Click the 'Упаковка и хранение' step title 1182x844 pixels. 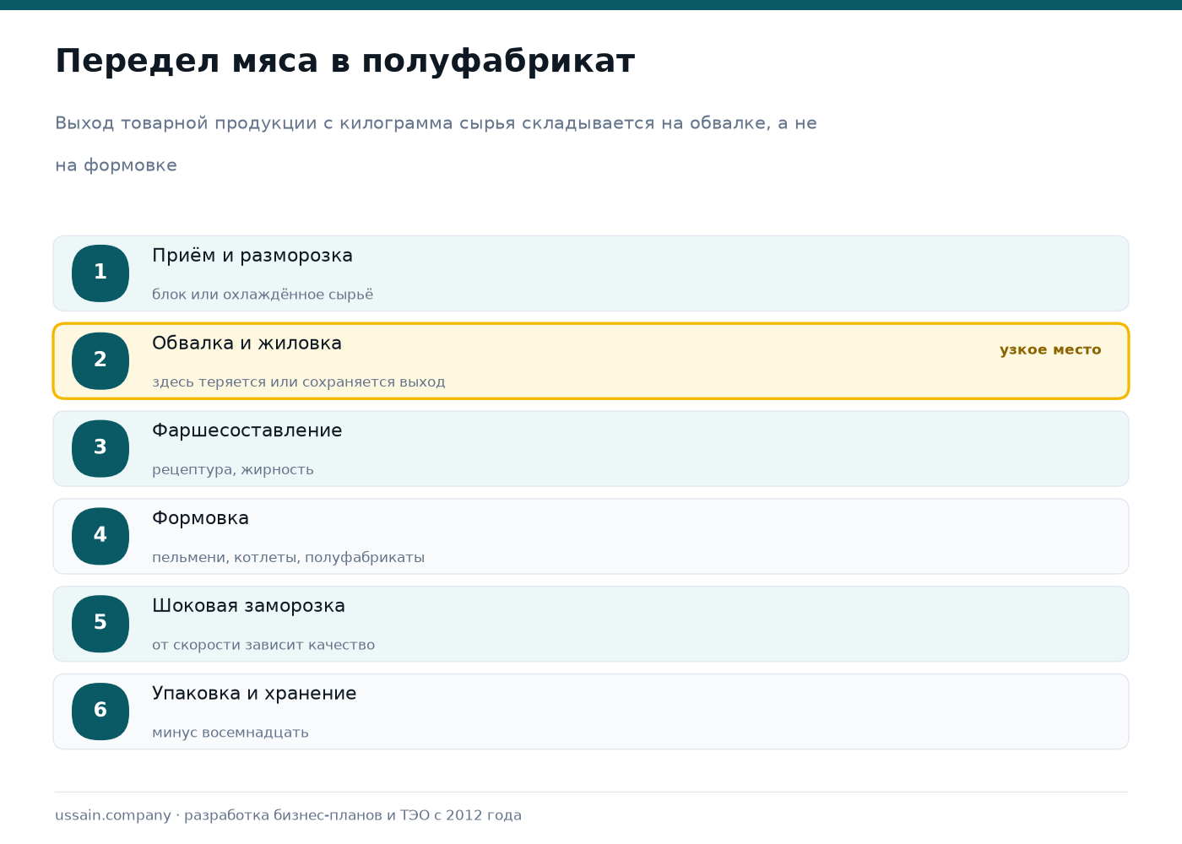254,694
